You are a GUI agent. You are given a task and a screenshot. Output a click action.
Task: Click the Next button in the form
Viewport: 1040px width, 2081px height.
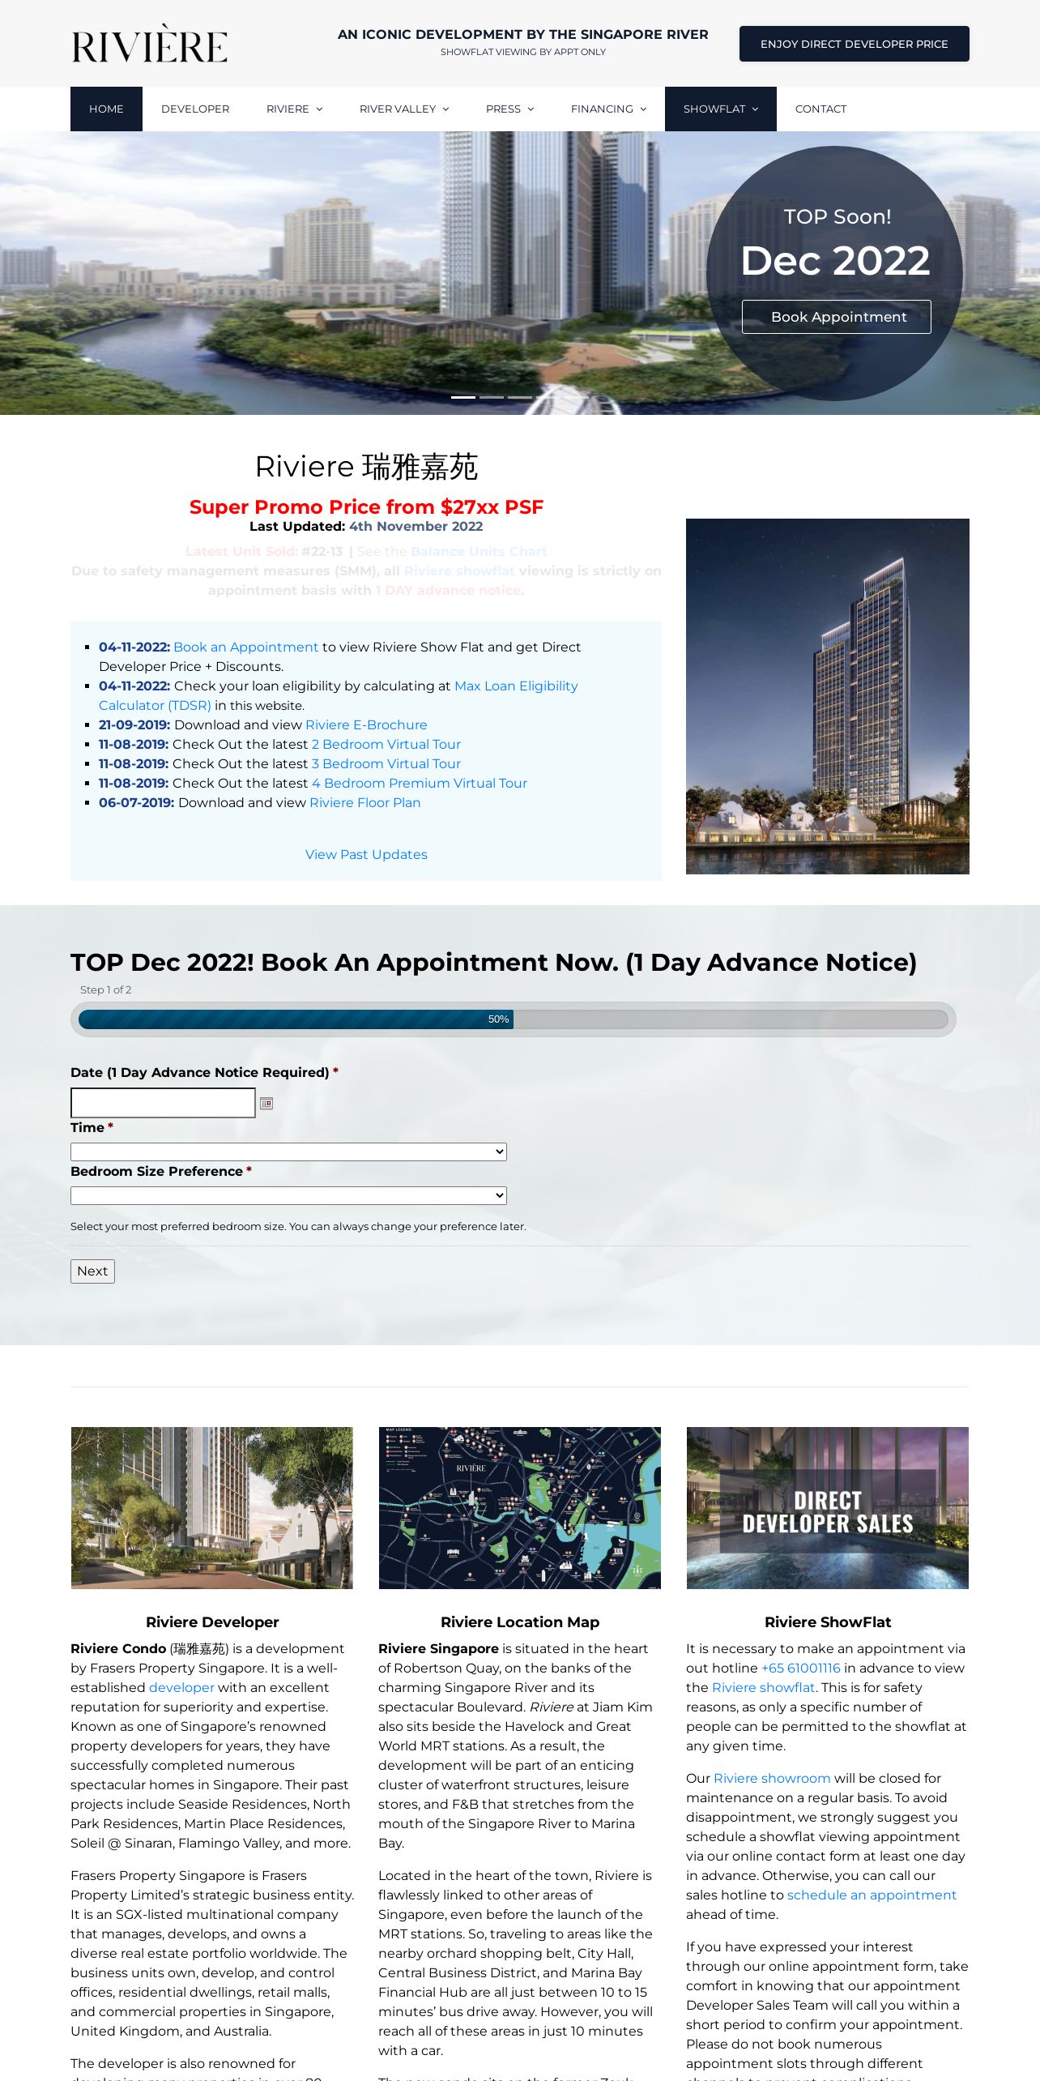[x=92, y=1271]
